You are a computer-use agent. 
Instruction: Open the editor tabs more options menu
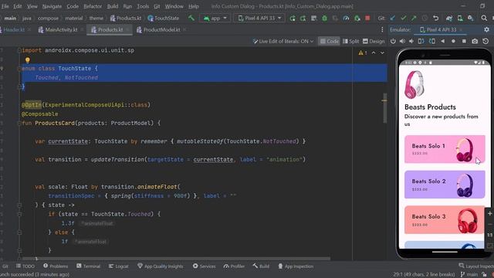pyautogui.click(x=382, y=29)
